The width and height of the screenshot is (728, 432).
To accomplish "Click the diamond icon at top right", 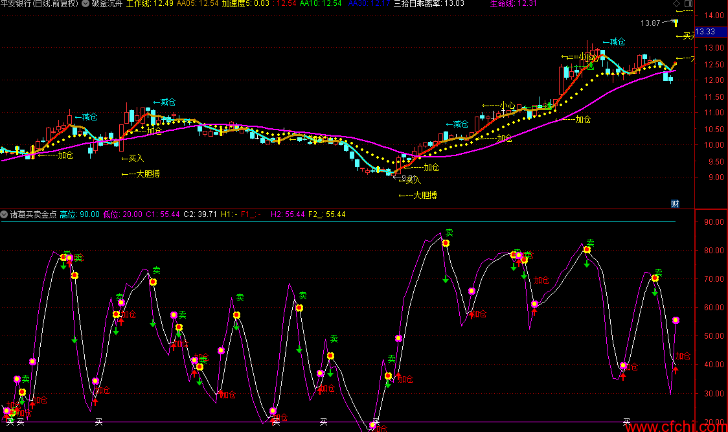I will point(677,4).
